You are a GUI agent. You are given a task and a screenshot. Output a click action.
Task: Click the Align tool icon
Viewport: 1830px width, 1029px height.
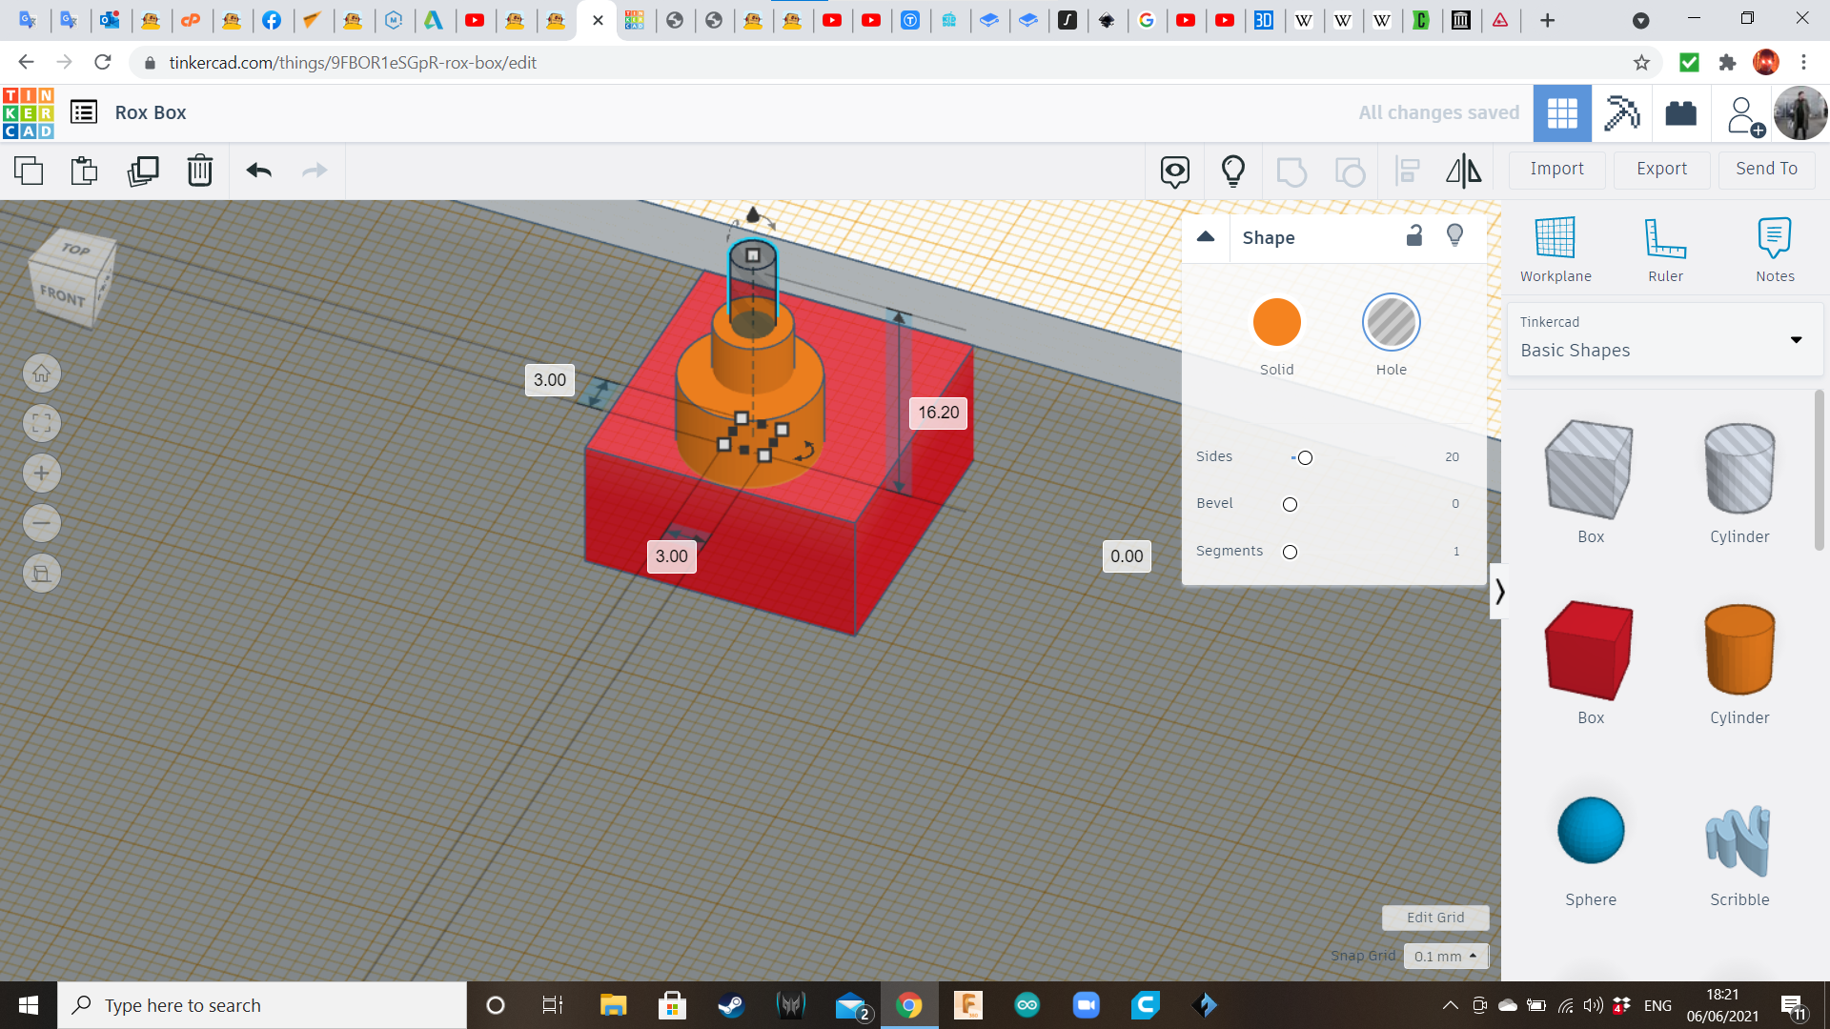1407,171
